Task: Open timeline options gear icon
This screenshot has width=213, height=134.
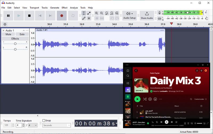Action: (5, 24)
